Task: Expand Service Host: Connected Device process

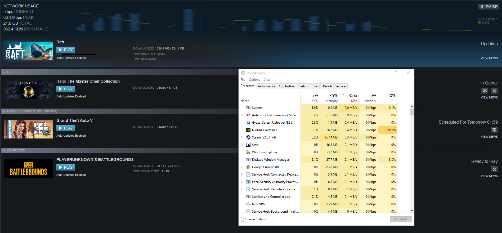Action: coord(242,174)
